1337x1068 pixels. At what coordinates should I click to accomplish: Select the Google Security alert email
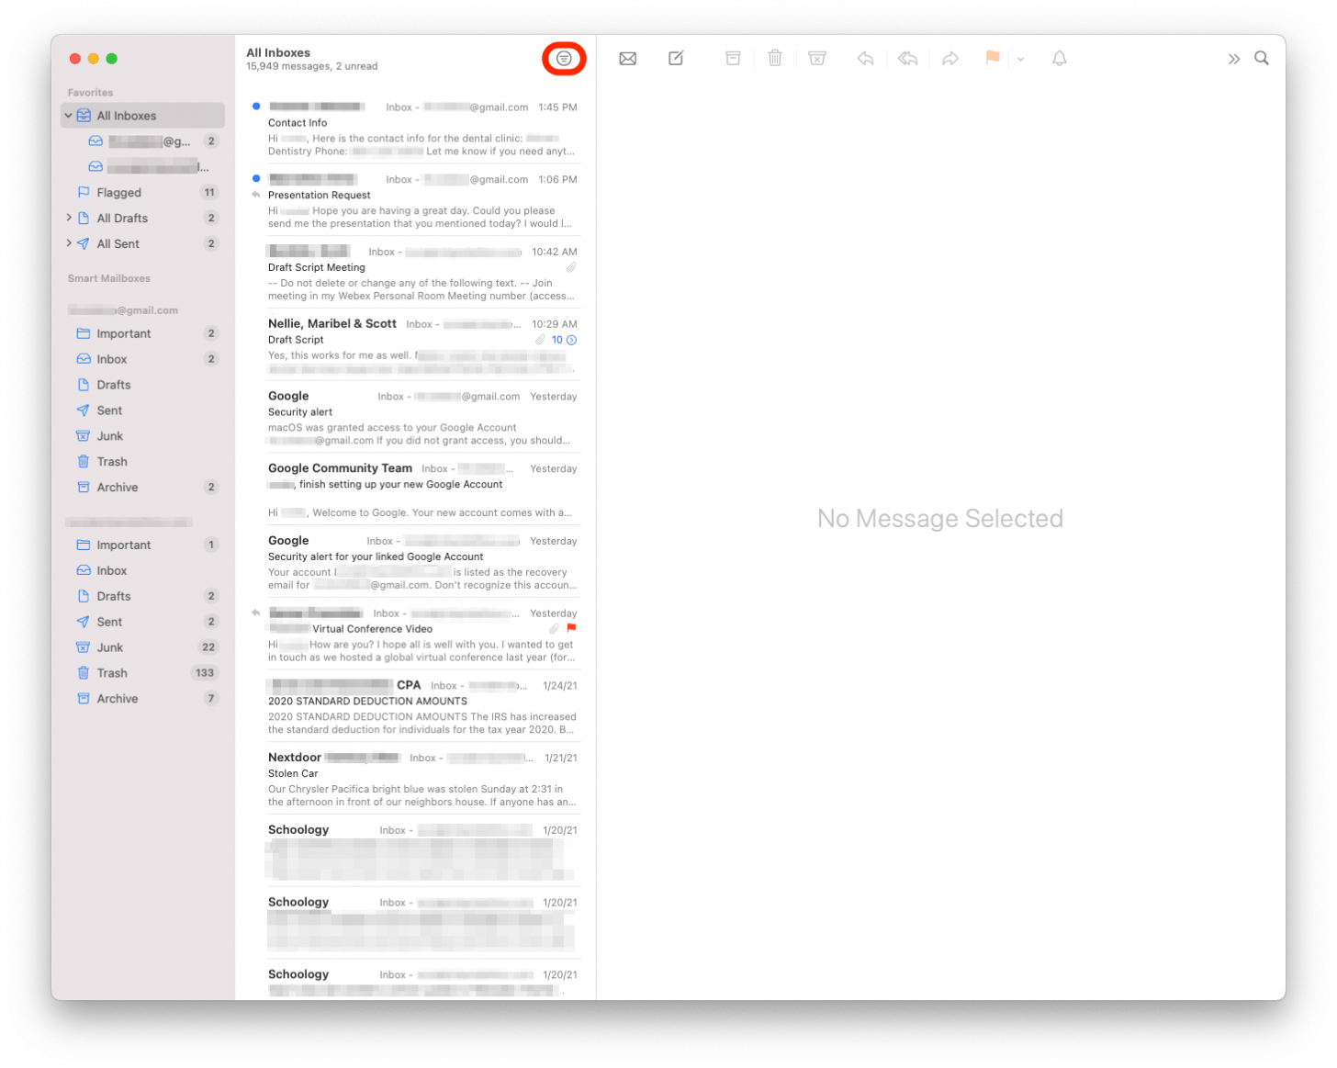(x=413, y=413)
